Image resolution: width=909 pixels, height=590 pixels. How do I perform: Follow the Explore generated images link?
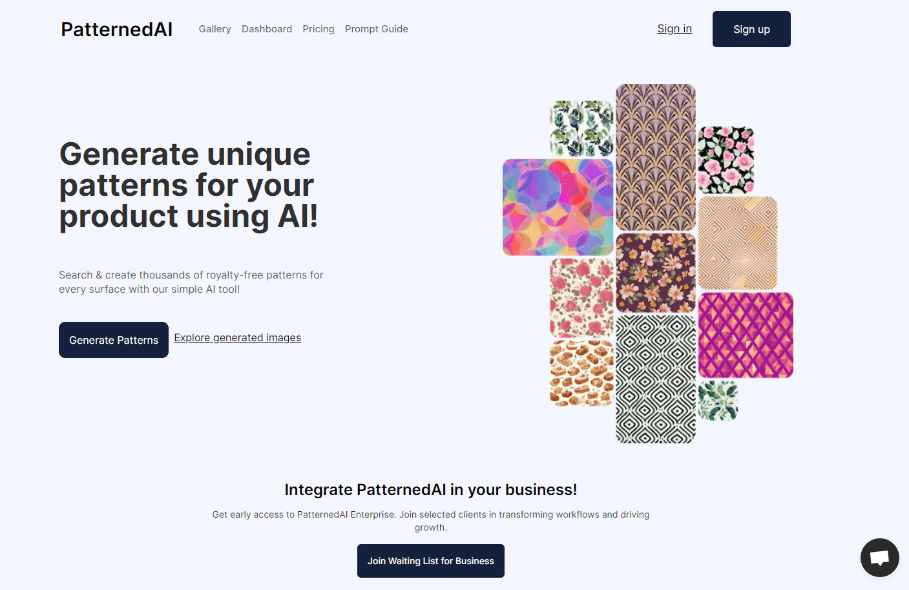coord(237,337)
